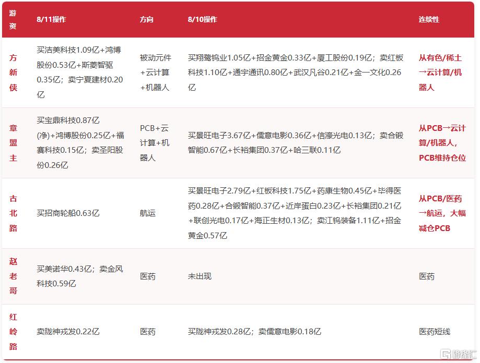
Task: Click the 连续性 column header
Action: [x=429, y=19]
